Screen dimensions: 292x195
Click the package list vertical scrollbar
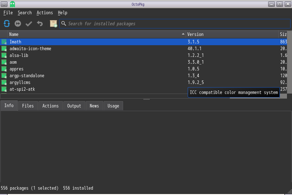(x=290, y=63)
